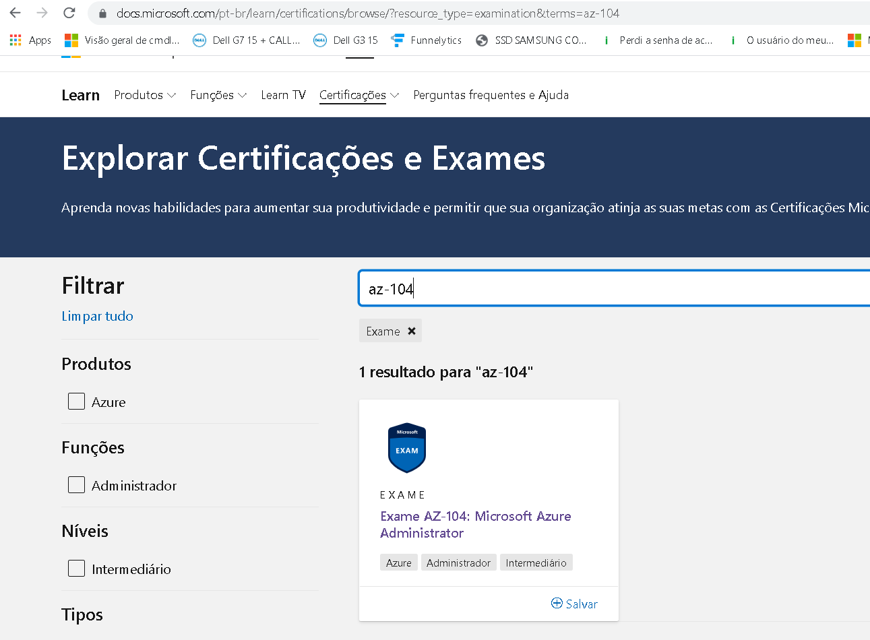
Task: Click the padlock site info icon
Action: coord(102,13)
